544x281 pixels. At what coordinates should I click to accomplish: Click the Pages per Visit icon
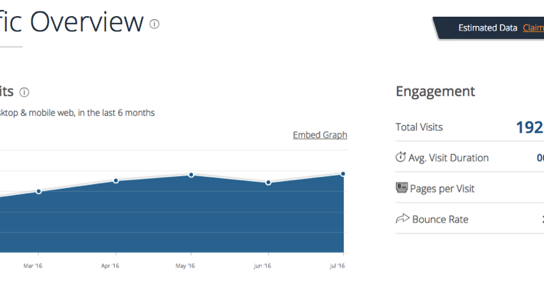[401, 188]
